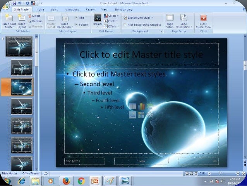Open the PowerPoint Help icon
The image size is (247, 186).
pyautogui.click(x=245, y=9)
